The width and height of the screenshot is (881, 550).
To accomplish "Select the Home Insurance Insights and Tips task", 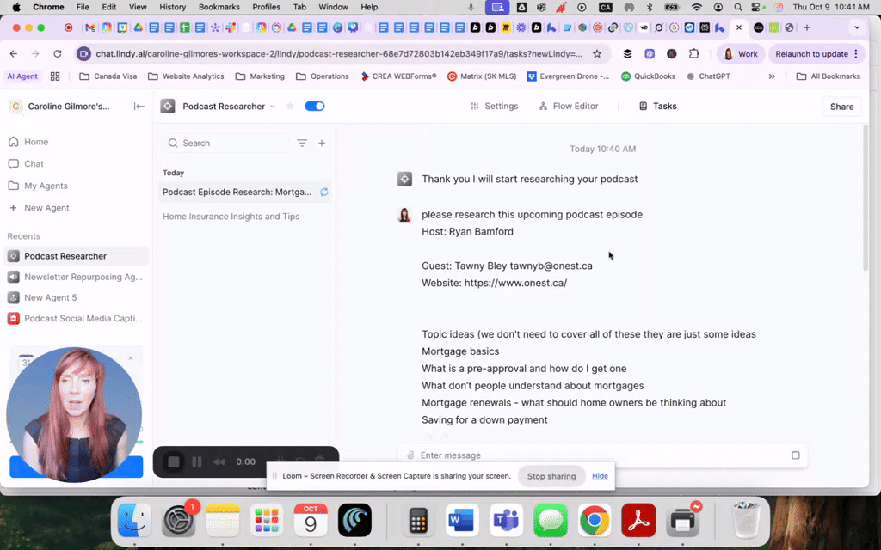I will click(x=231, y=217).
